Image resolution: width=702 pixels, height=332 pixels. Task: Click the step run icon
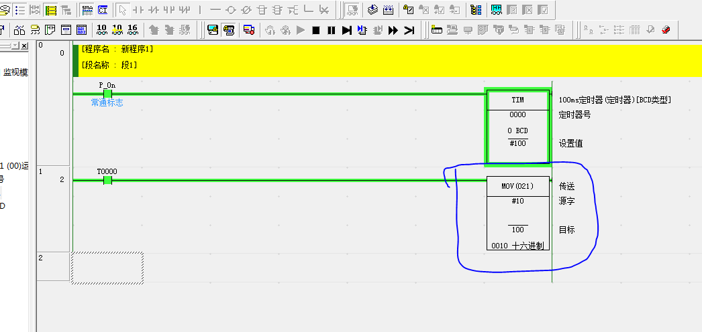tap(346, 30)
